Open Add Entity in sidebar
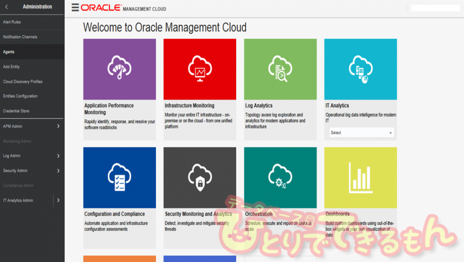 coord(11,67)
